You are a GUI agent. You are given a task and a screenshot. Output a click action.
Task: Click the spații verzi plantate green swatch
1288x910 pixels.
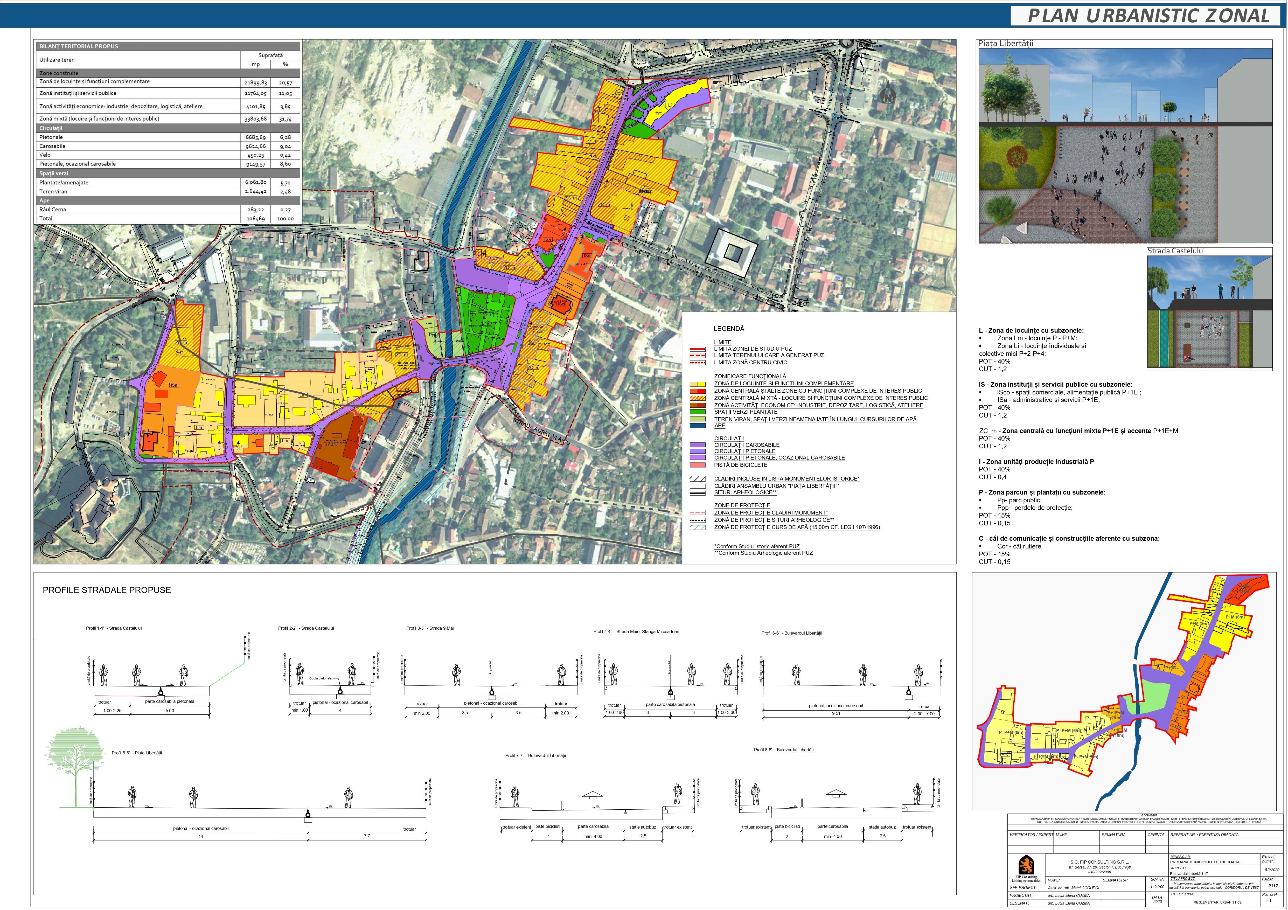tap(697, 412)
